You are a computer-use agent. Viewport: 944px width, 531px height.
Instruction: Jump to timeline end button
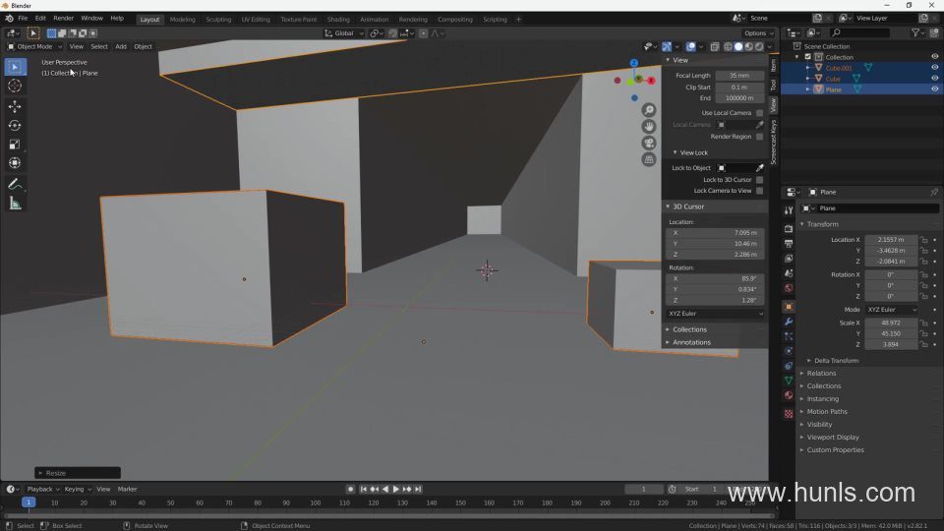coord(419,490)
